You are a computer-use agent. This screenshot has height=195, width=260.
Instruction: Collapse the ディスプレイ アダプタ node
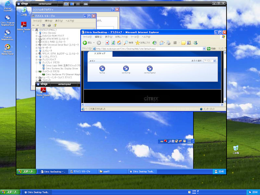tap(36, 62)
